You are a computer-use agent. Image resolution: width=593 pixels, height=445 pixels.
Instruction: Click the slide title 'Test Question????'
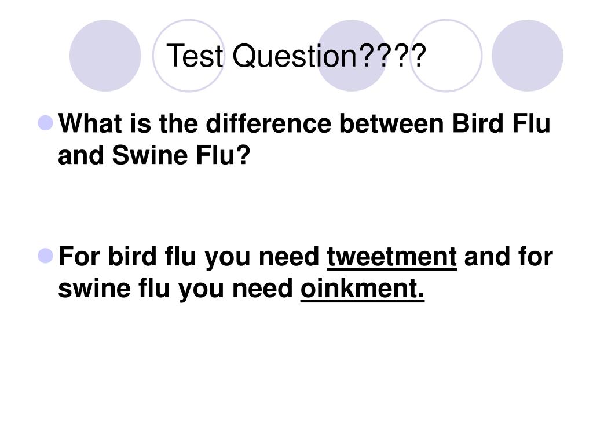click(x=296, y=56)
